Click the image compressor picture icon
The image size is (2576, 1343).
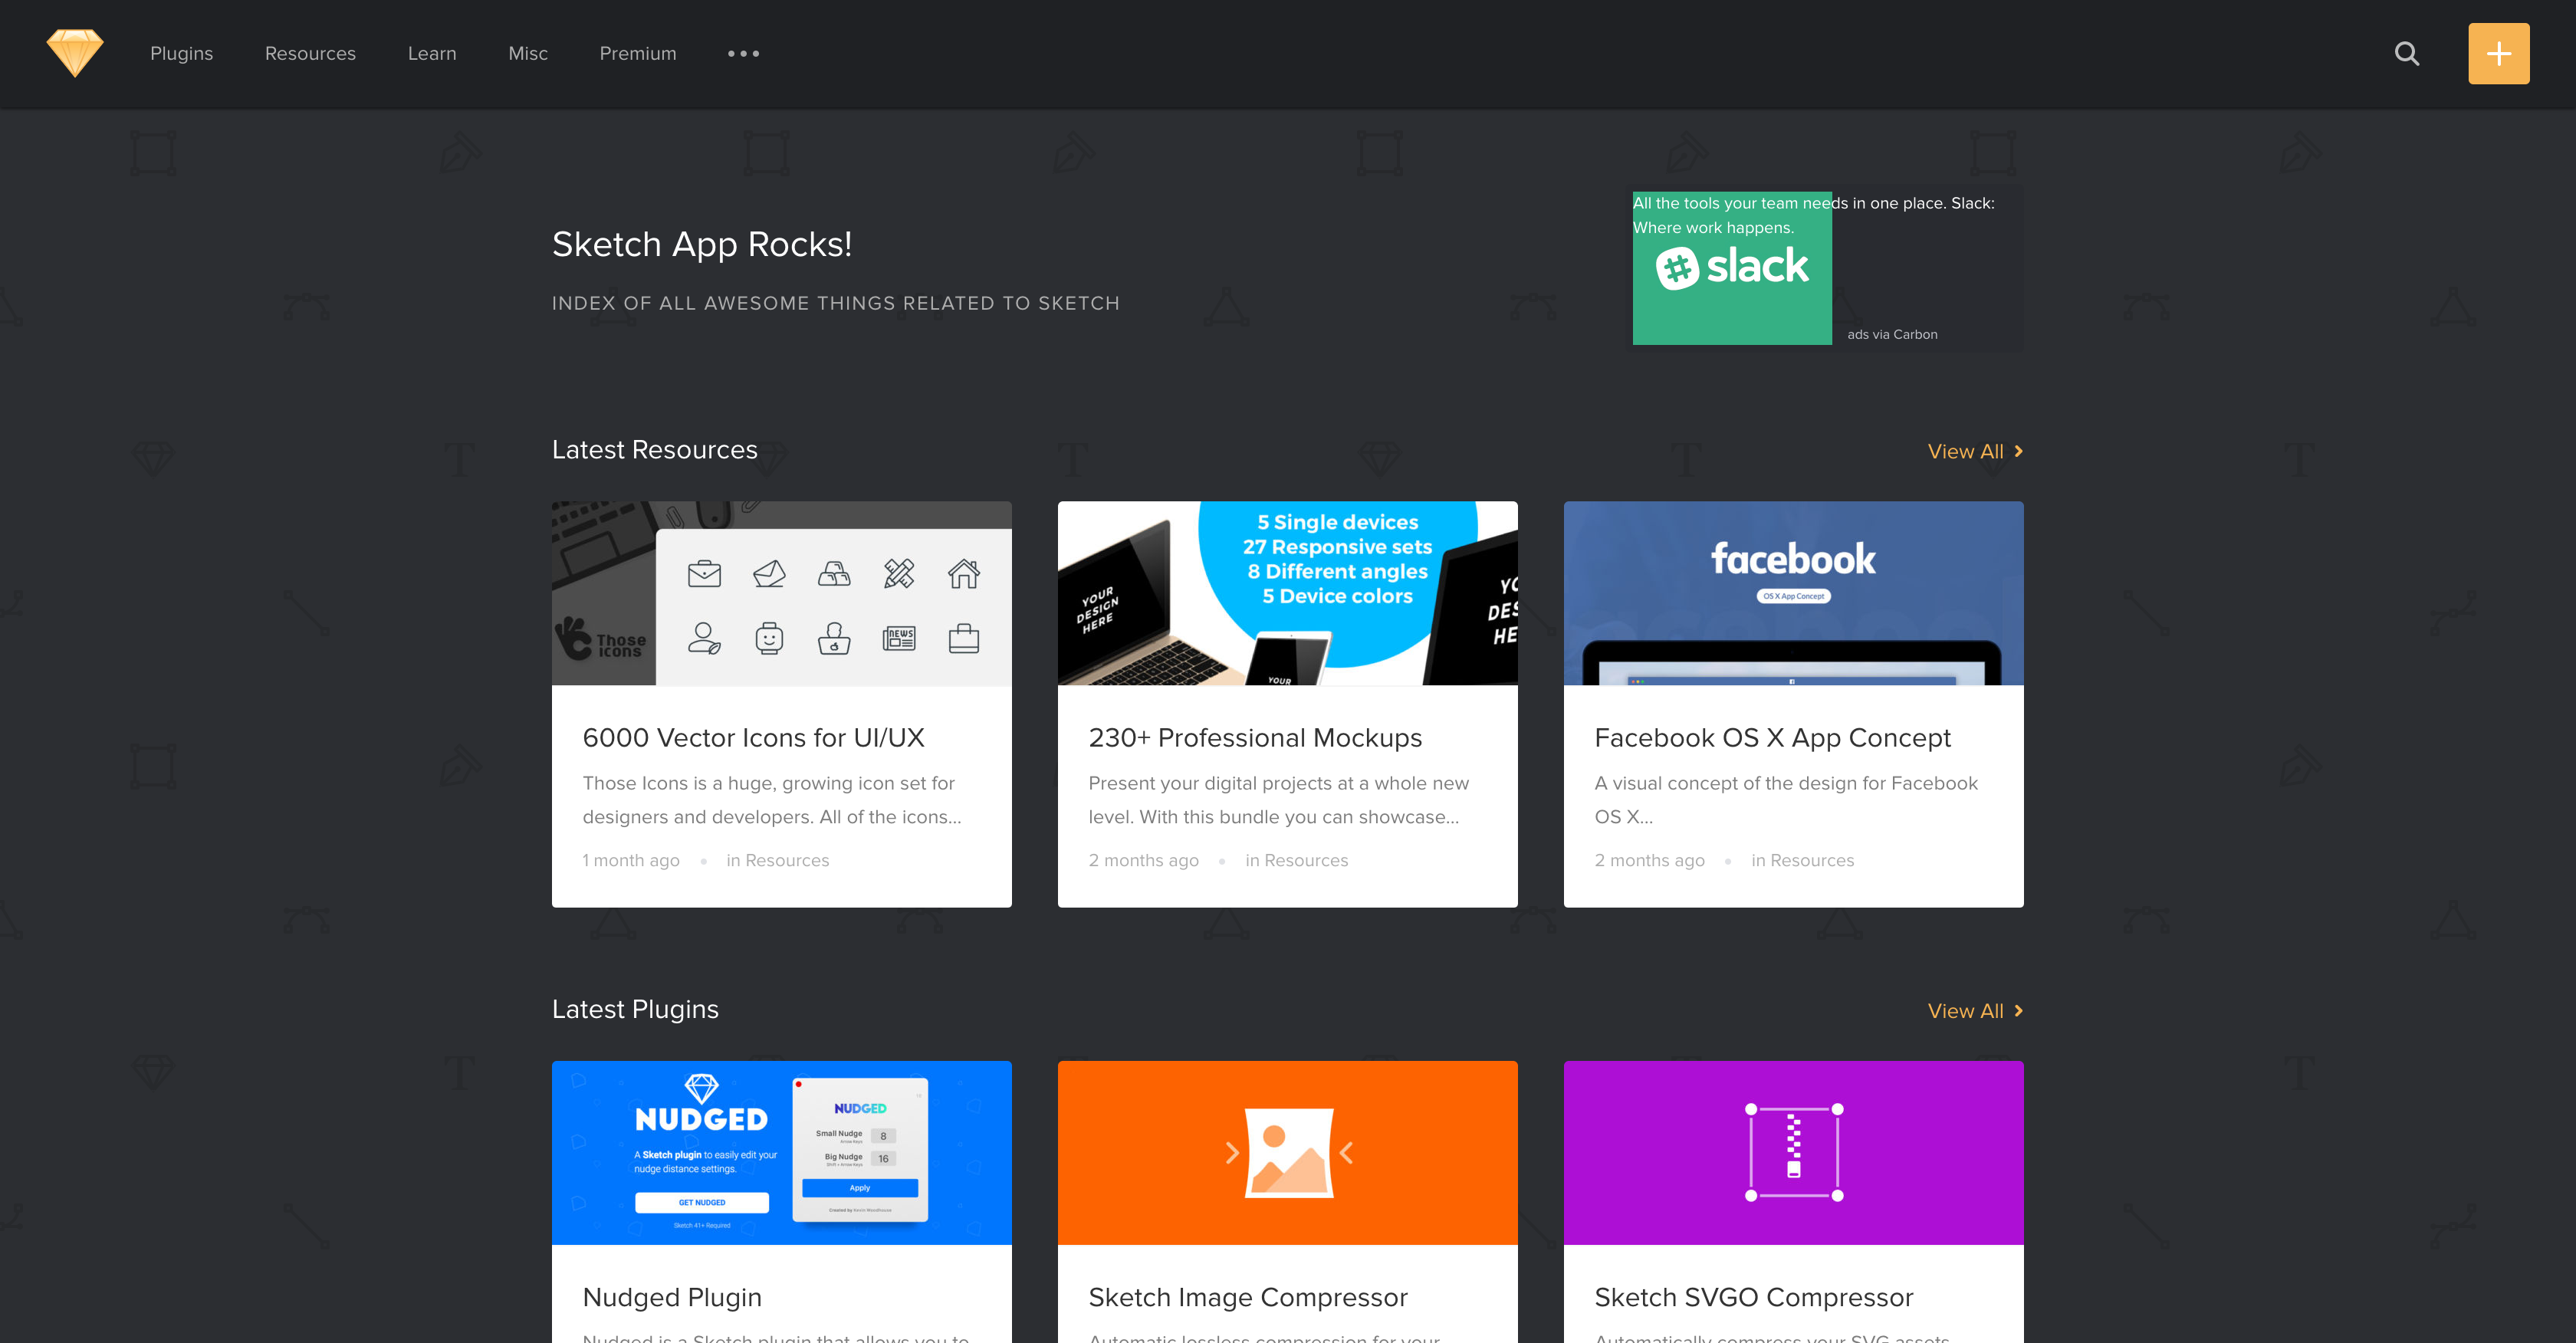1289,1152
